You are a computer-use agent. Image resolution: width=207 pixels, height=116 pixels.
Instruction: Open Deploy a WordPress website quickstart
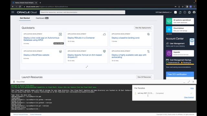pos(36,55)
